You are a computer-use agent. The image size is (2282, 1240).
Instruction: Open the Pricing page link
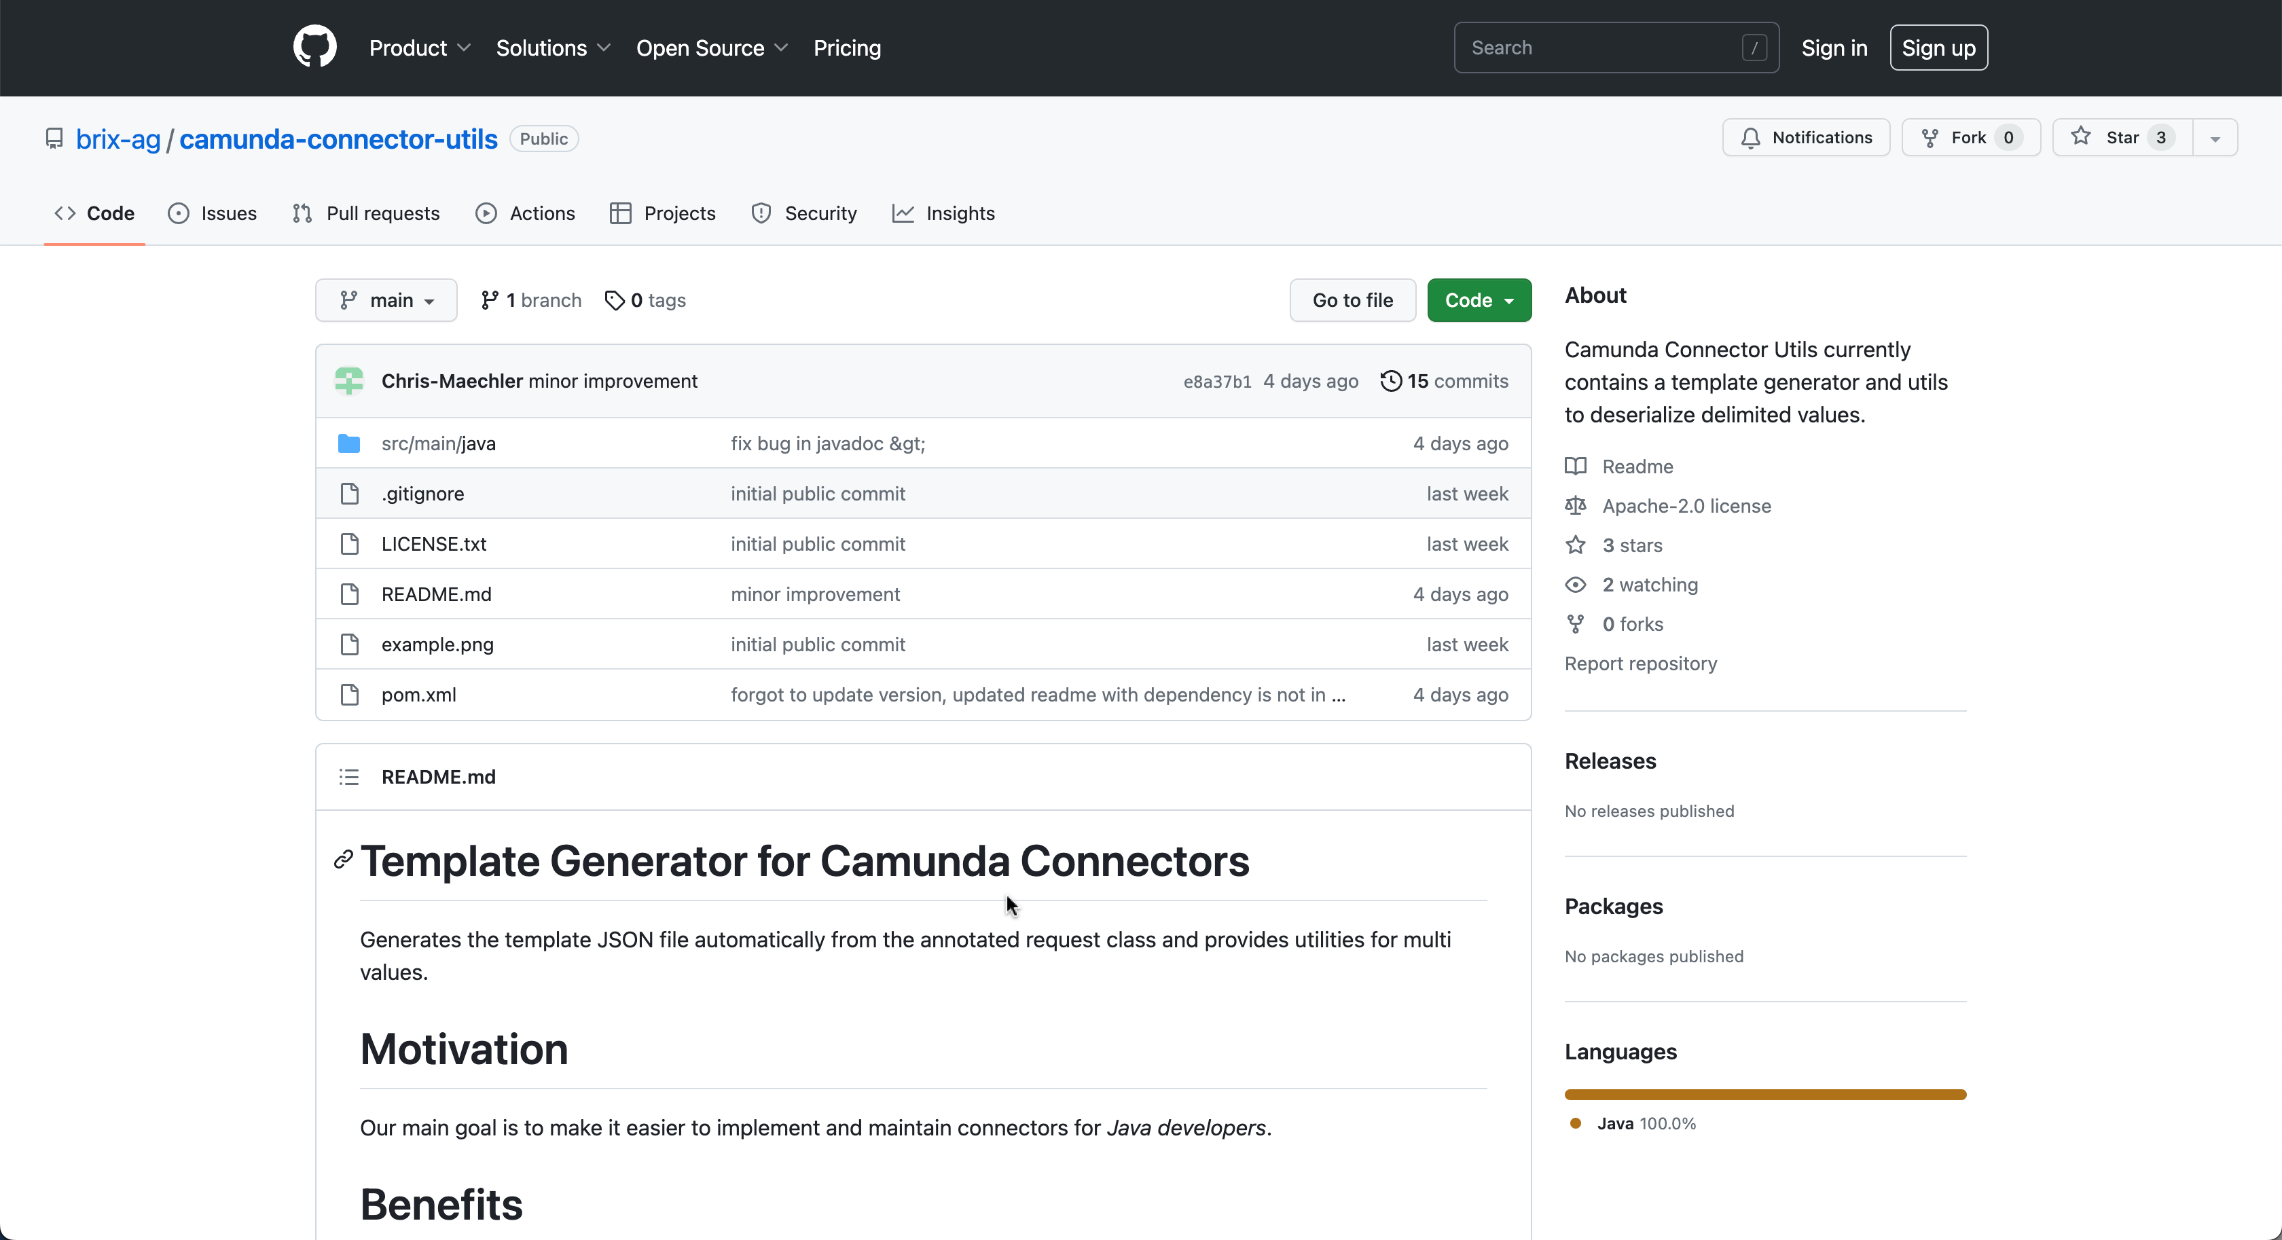tap(847, 48)
